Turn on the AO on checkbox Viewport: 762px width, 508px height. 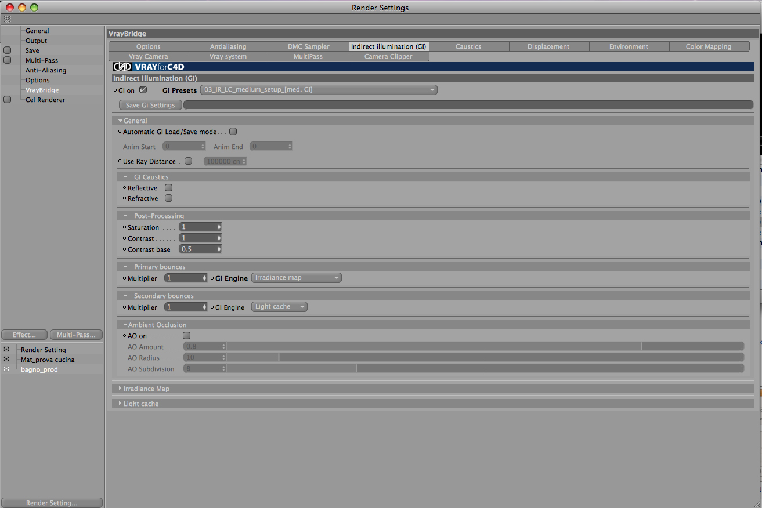(187, 336)
